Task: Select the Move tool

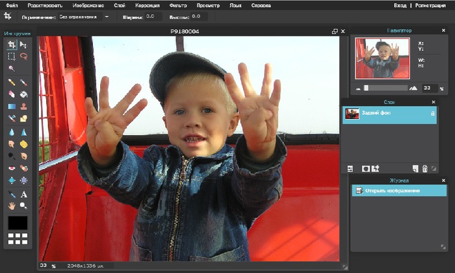Action: pyautogui.click(x=23, y=45)
